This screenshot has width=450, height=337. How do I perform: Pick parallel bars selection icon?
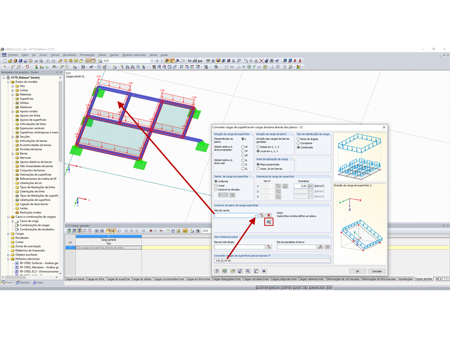click(x=320, y=247)
